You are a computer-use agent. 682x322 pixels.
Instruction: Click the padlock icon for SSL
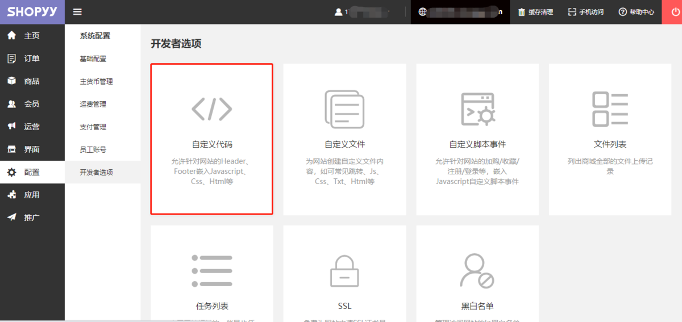pyautogui.click(x=344, y=271)
